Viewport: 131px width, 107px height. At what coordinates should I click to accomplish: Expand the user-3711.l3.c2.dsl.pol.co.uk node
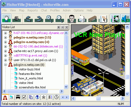coord(5,60)
